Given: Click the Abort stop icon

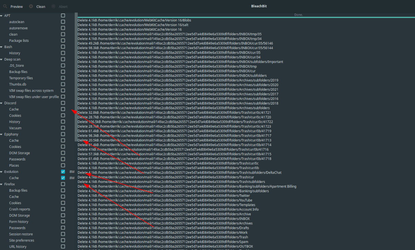Looking at the screenshot, I should pyautogui.click(x=53, y=6).
